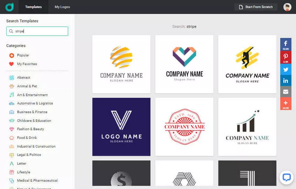Click the Letter category A icon
Screen dimensions: 296x189
click(x=12, y=164)
